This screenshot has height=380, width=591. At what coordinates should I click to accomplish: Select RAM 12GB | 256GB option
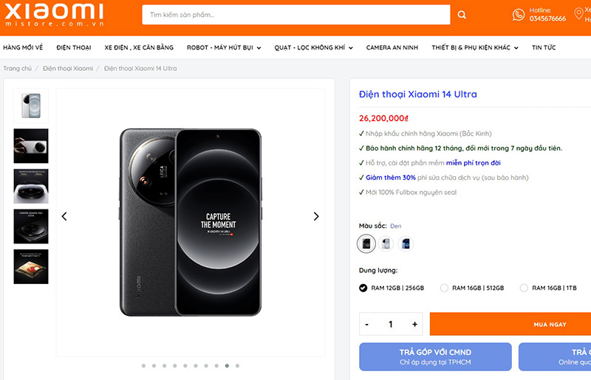coord(392,288)
